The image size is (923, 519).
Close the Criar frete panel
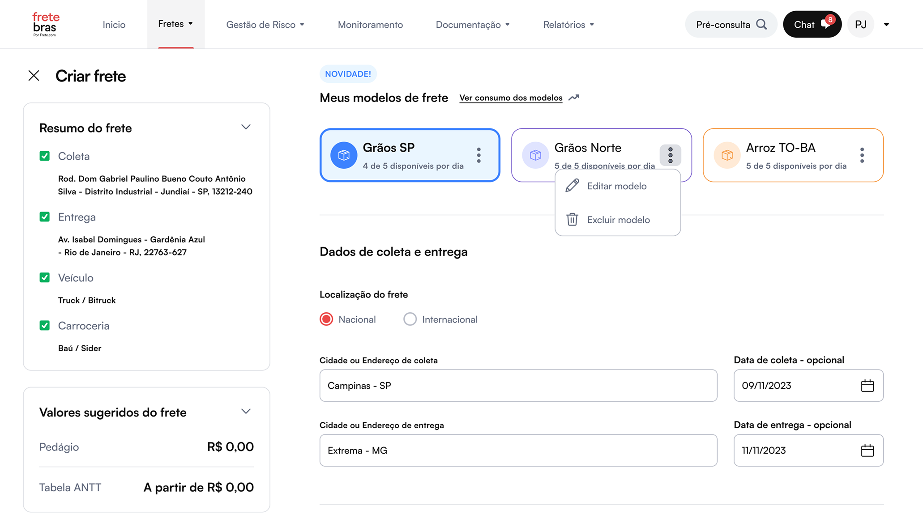point(34,76)
